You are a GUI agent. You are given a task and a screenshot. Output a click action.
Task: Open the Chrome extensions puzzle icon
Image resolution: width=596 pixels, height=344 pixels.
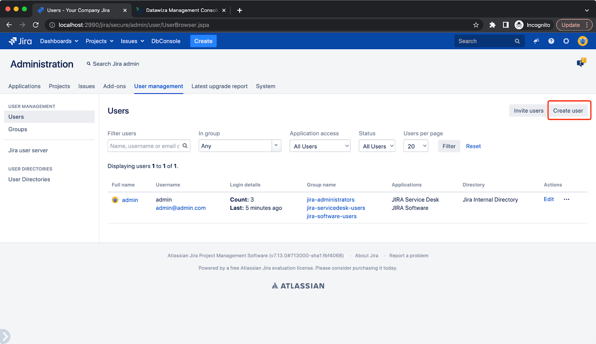coord(492,25)
